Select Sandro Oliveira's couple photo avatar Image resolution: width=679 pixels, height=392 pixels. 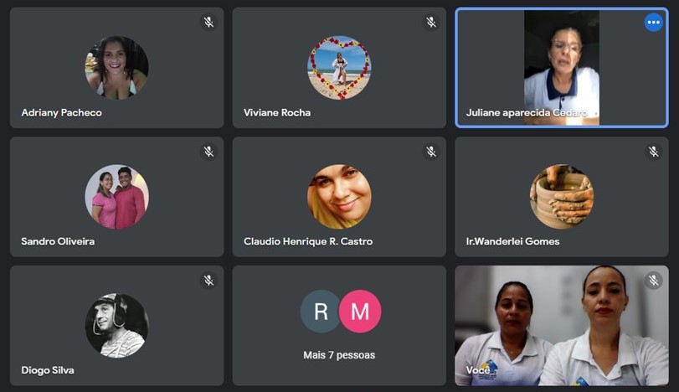pyautogui.click(x=117, y=197)
